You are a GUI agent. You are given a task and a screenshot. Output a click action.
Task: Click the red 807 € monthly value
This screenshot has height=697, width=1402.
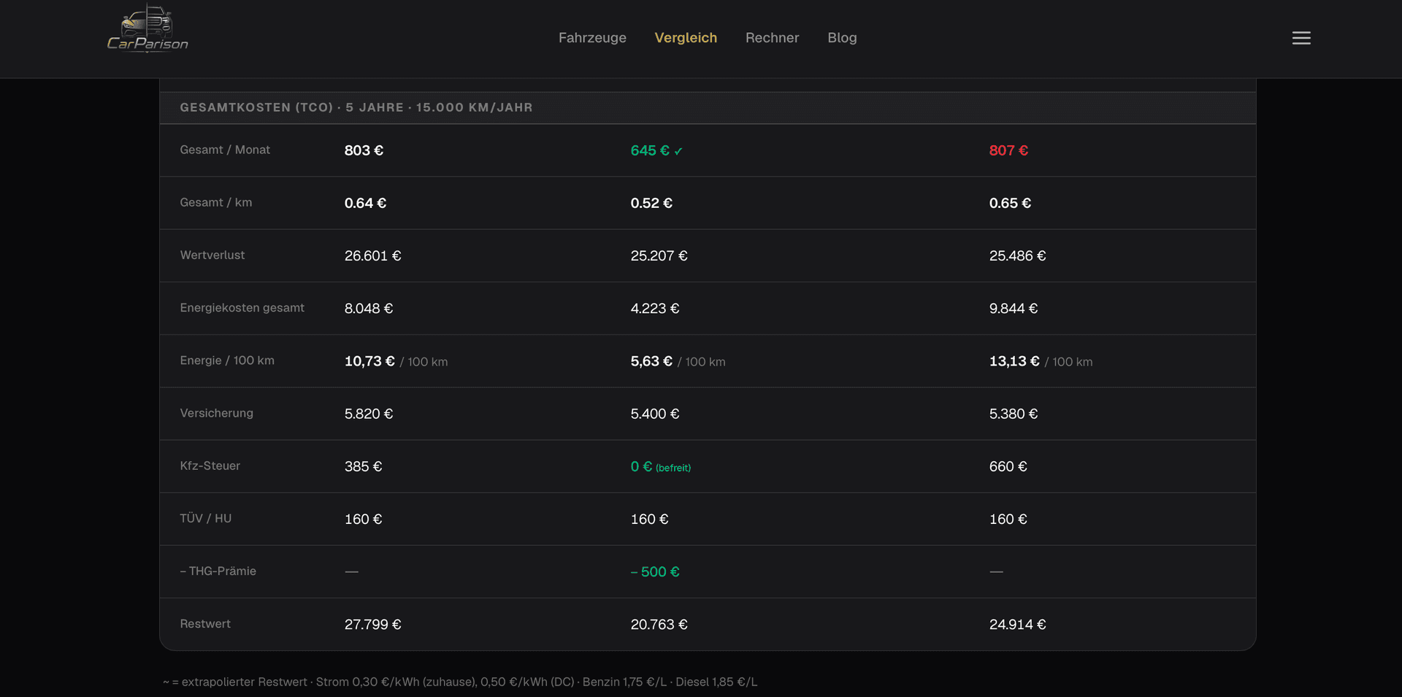(1008, 150)
